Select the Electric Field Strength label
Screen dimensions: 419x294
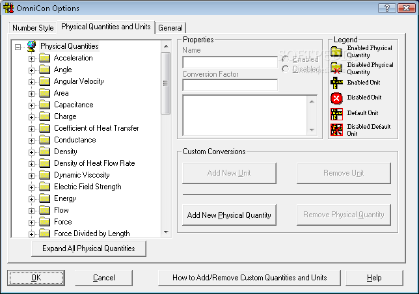(88, 187)
